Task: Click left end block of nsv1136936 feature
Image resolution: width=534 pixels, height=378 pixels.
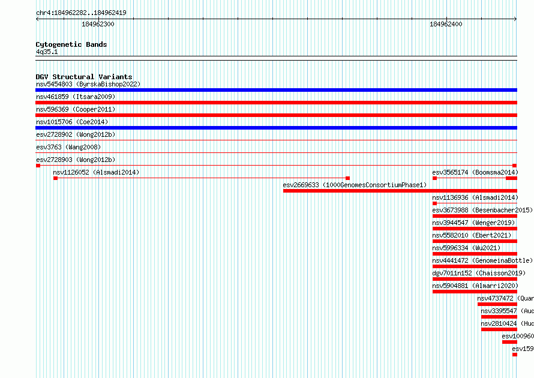Action: (434, 203)
